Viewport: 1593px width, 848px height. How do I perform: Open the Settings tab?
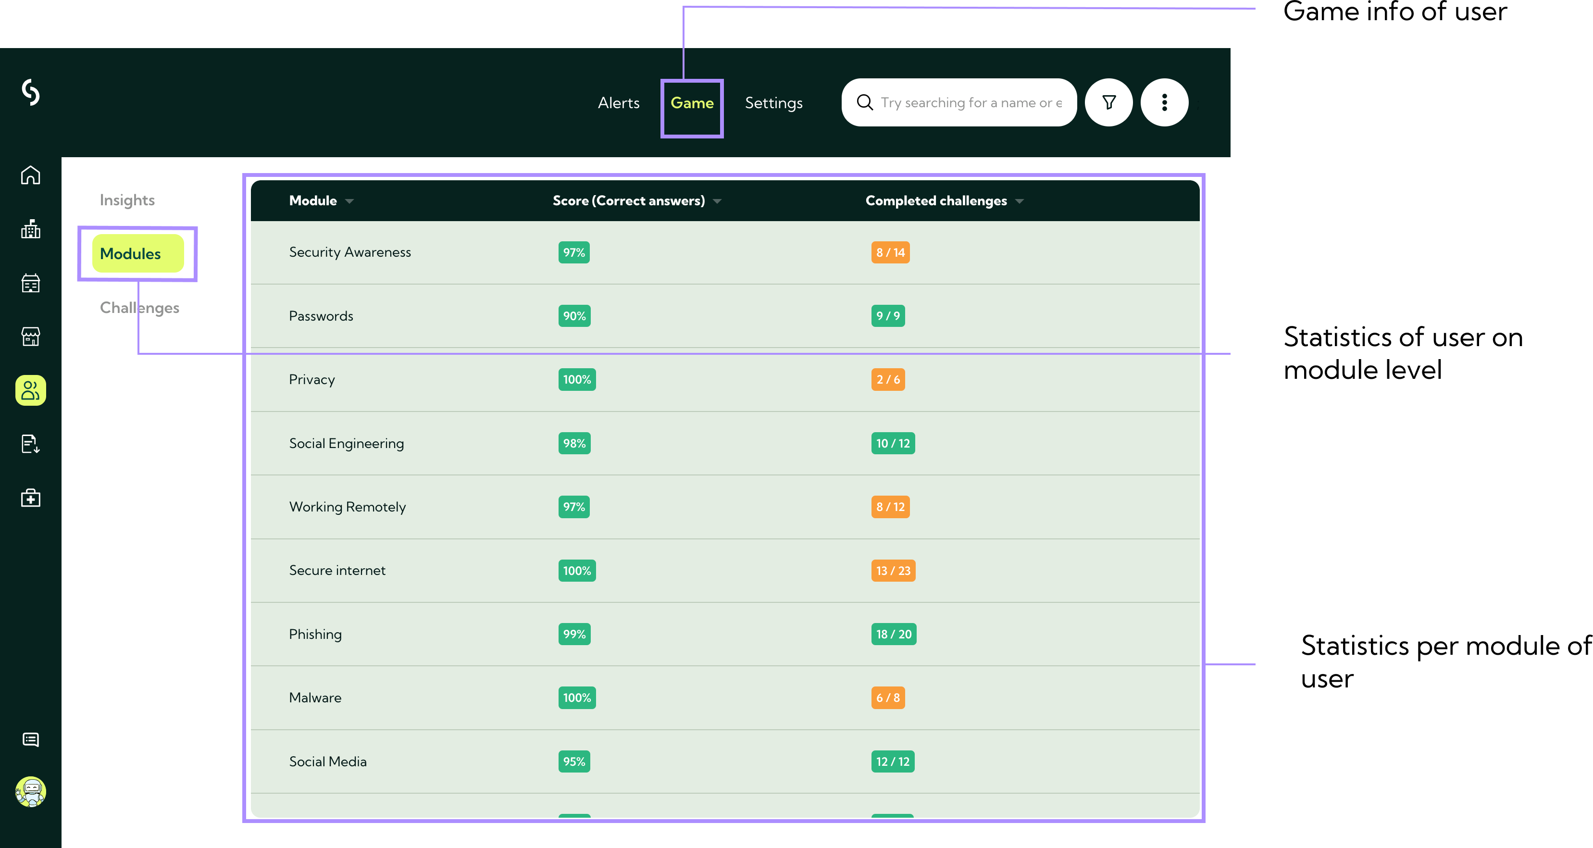coord(773,103)
